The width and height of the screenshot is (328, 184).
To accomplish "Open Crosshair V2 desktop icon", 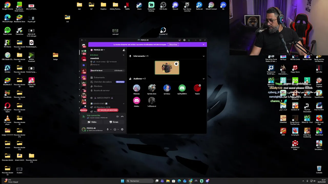I will 163,31.
